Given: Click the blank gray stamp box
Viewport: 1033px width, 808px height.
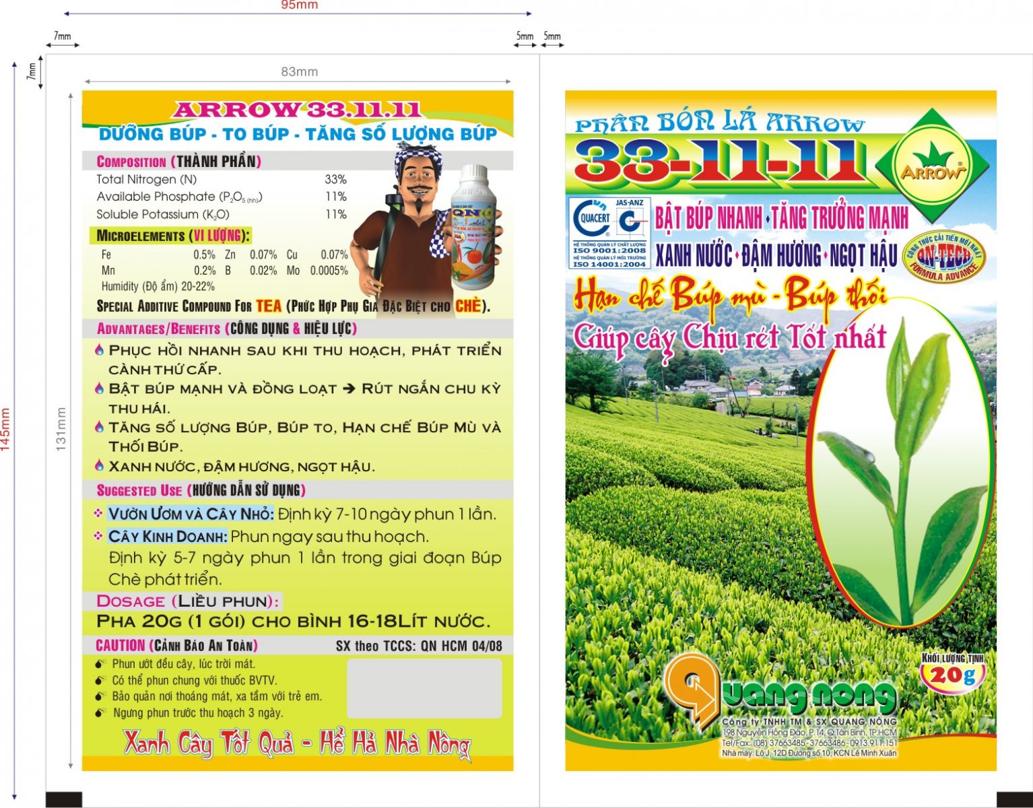Looking at the screenshot, I should pyautogui.click(x=424, y=688).
